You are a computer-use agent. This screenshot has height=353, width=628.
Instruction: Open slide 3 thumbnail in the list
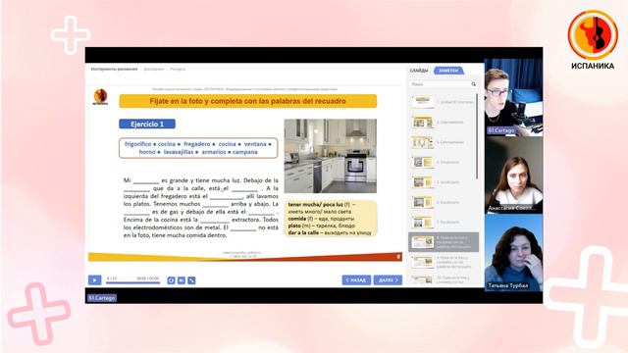423,142
